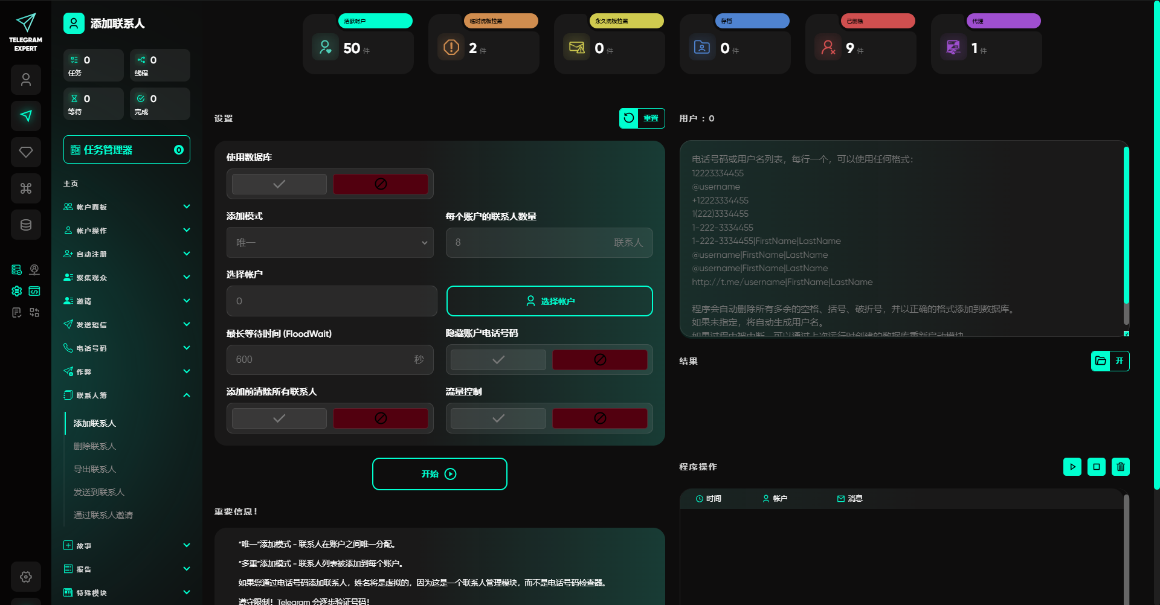Click the 选择帐户 button

click(549, 301)
